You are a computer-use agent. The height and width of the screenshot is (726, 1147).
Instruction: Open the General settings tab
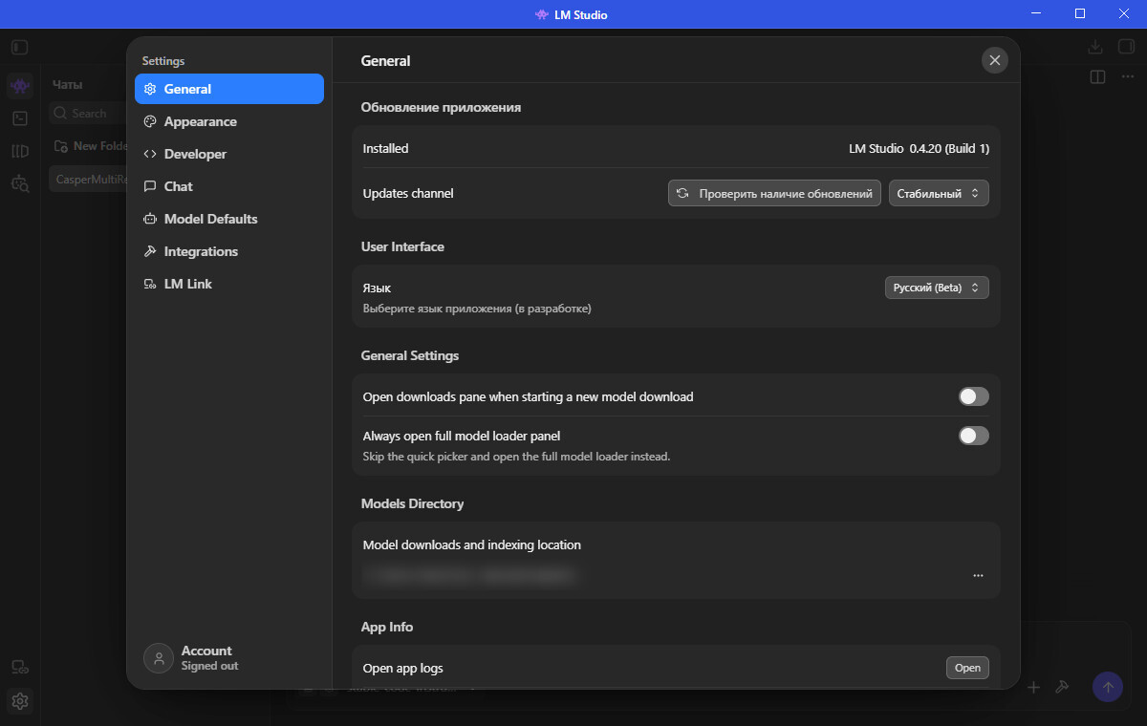pos(229,89)
